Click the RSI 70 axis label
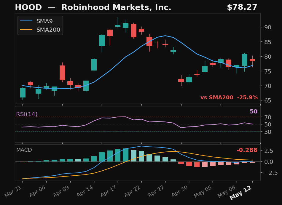The height and width of the screenshot is (205, 282). coord(267,117)
